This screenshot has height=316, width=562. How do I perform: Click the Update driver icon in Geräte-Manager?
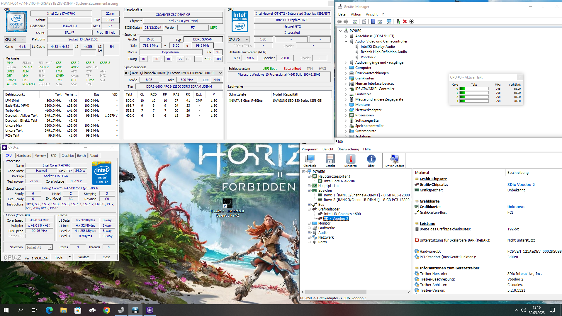click(x=398, y=21)
